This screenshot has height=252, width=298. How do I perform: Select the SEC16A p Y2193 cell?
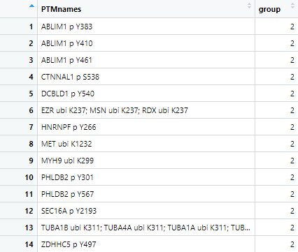(146, 211)
